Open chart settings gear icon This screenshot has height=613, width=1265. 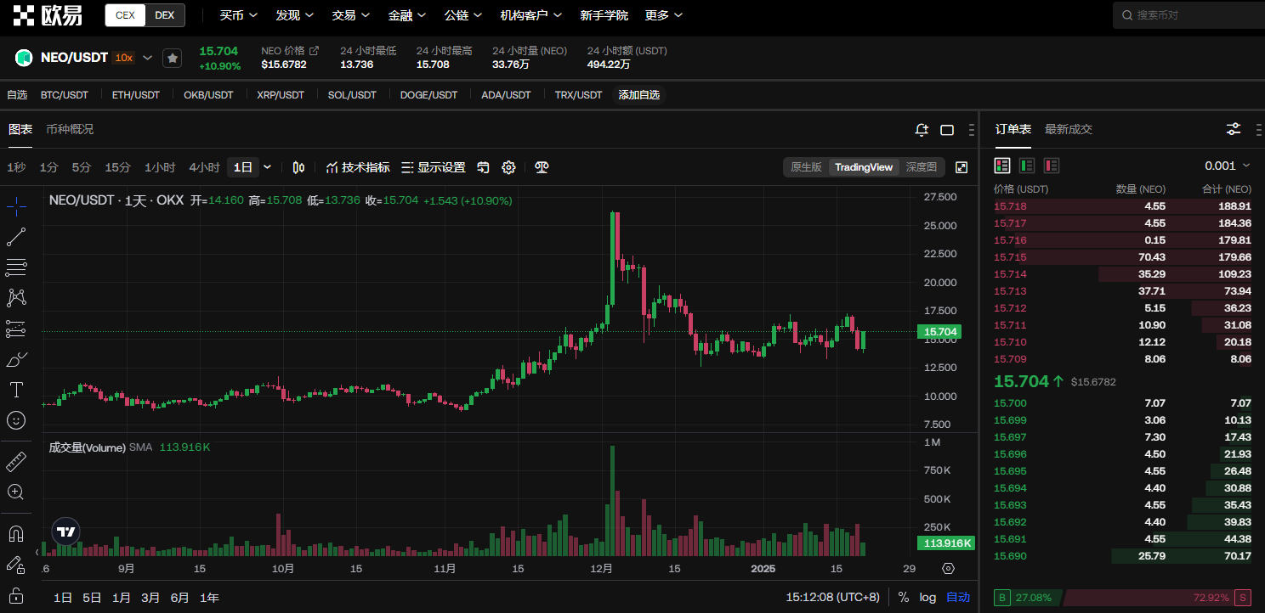[x=508, y=167]
